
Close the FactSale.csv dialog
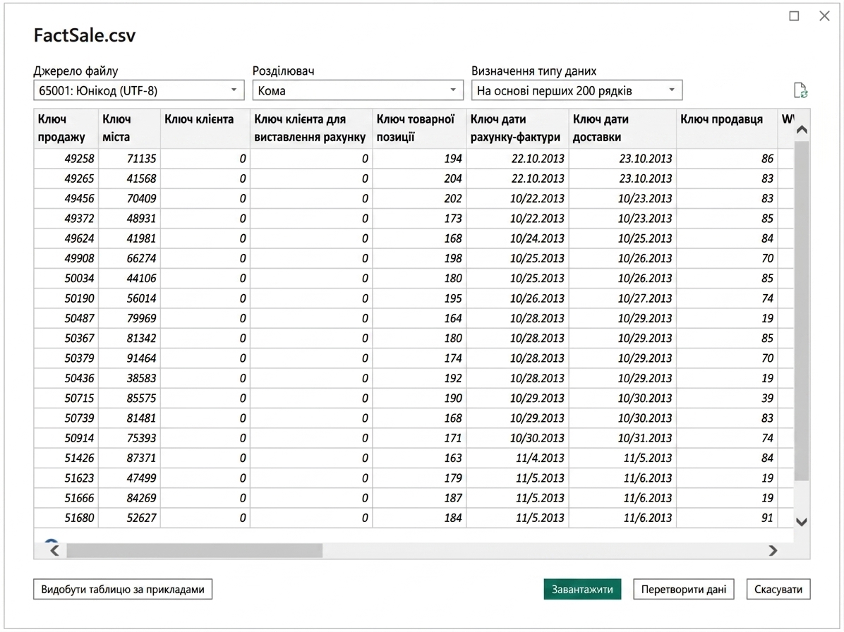pyautogui.click(x=824, y=16)
